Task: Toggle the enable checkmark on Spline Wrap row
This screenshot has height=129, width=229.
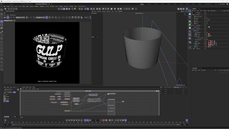Action: coord(207,38)
